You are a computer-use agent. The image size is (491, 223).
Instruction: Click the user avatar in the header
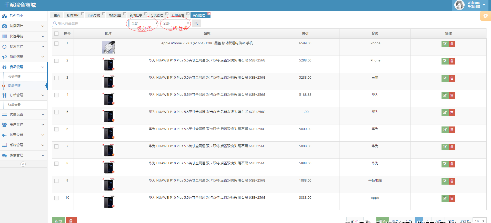pos(459,5)
